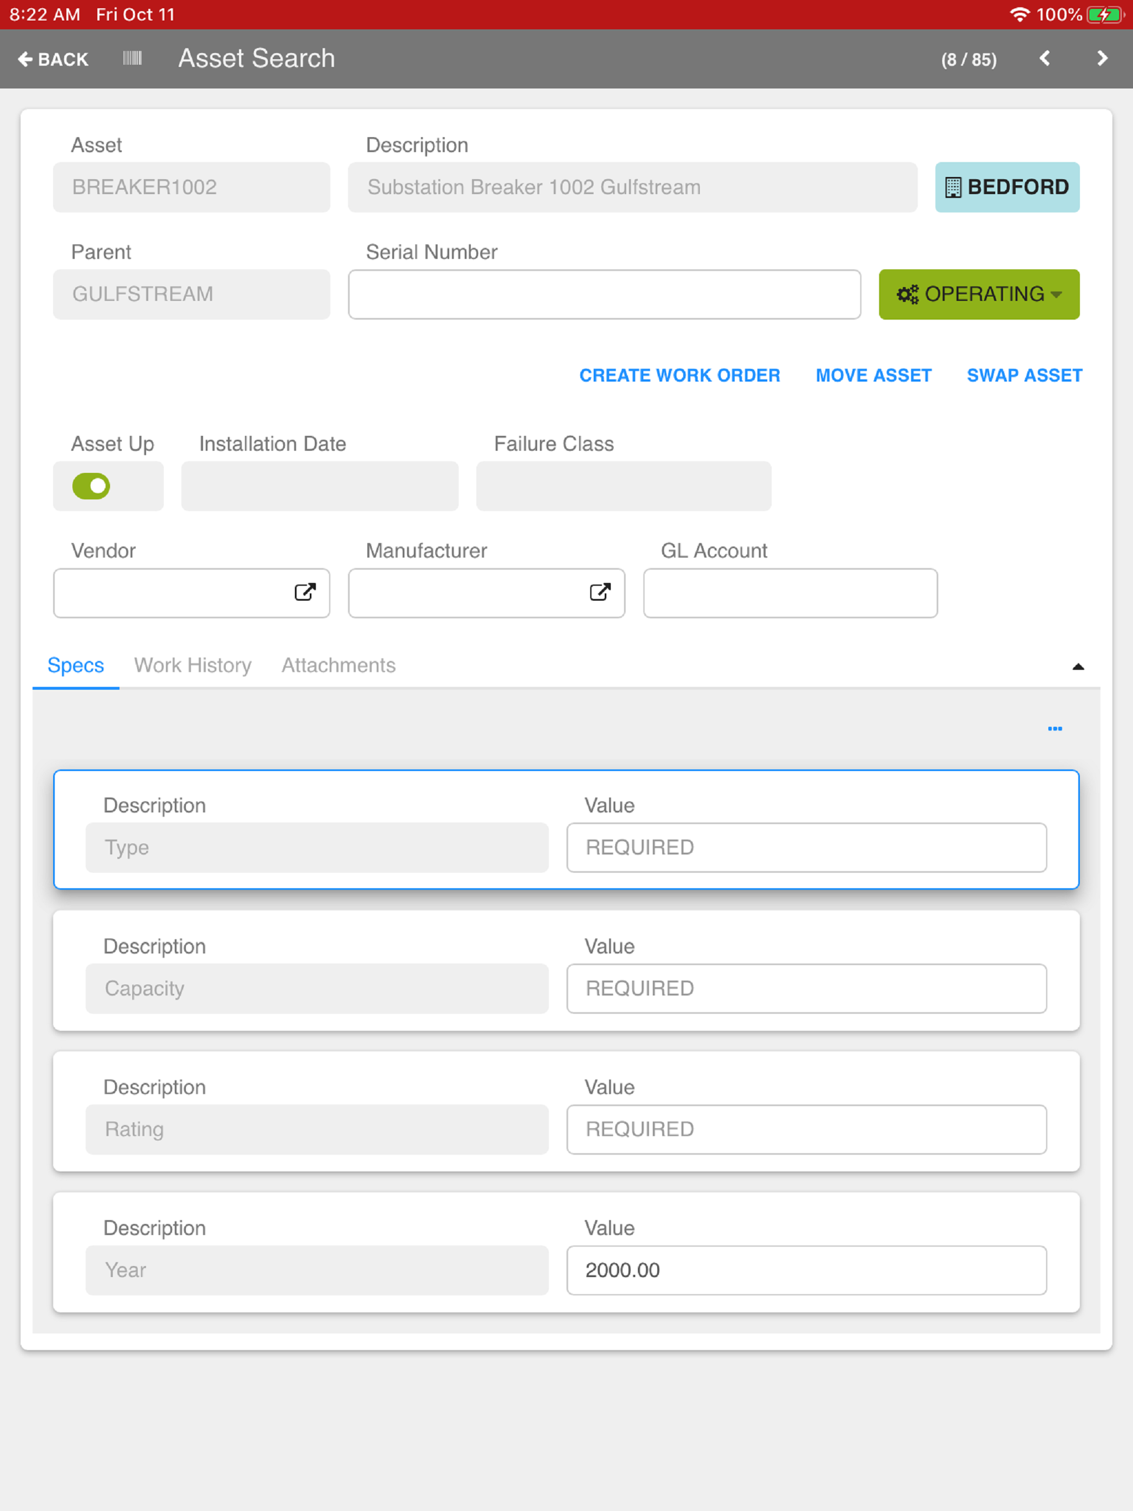Tap the barcode scanner icon
1133x1511 pixels.
pos(132,59)
